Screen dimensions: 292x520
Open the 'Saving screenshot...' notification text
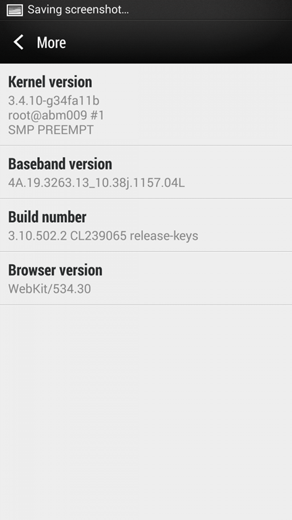(78, 9)
